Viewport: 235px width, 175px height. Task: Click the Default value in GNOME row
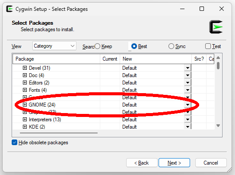tap(130, 105)
